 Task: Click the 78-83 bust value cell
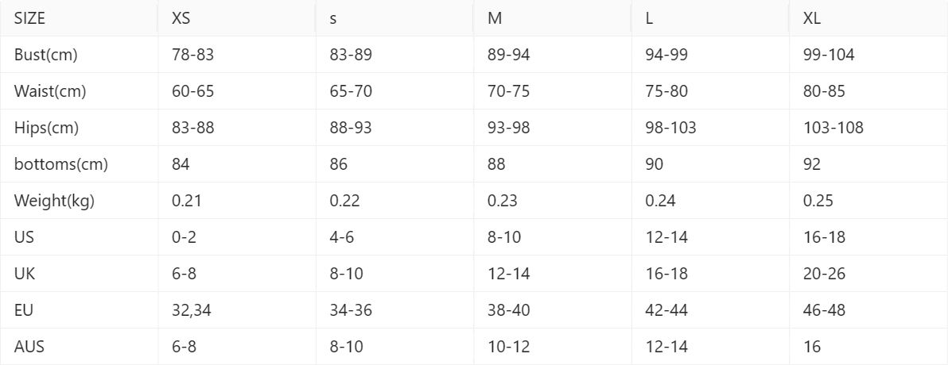click(236, 55)
